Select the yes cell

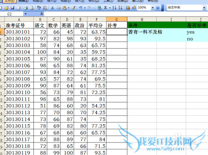click(197, 32)
